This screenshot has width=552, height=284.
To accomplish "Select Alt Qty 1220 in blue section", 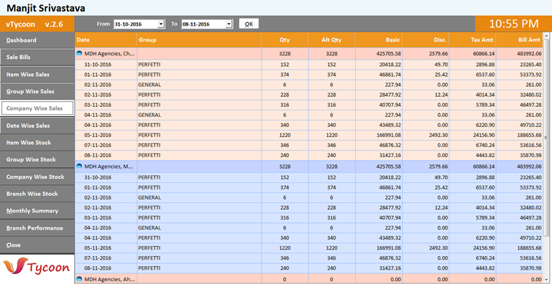I will [331, 248].
